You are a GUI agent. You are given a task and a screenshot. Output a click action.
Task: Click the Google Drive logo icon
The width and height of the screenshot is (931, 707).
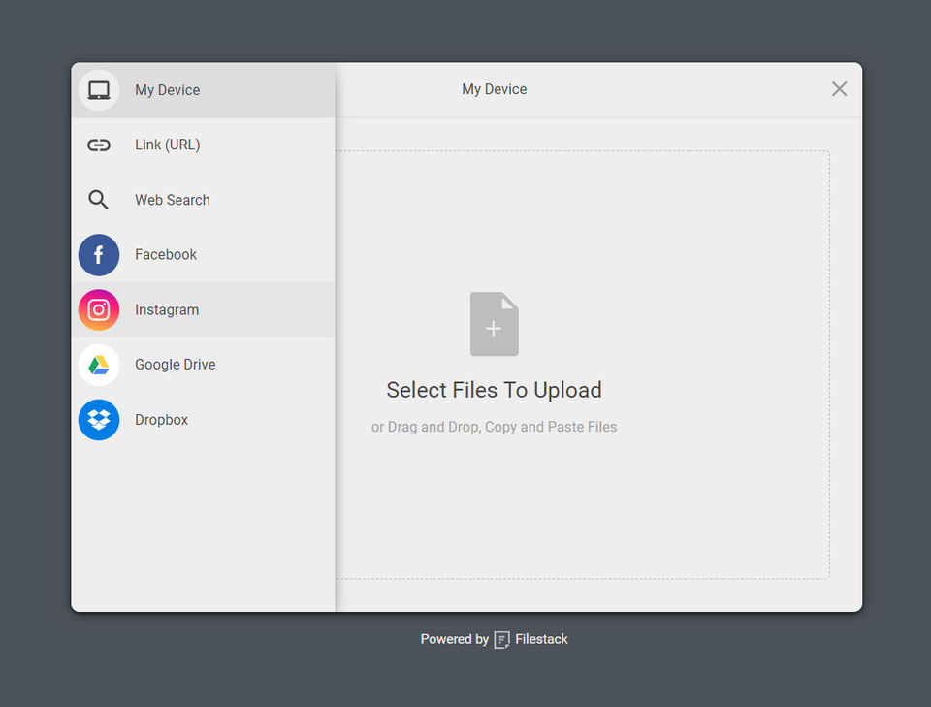click(x=99, y=366)
